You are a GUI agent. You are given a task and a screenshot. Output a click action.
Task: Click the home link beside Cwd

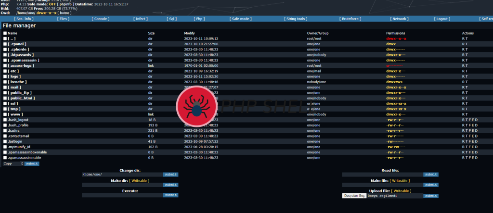coord(65,13)
